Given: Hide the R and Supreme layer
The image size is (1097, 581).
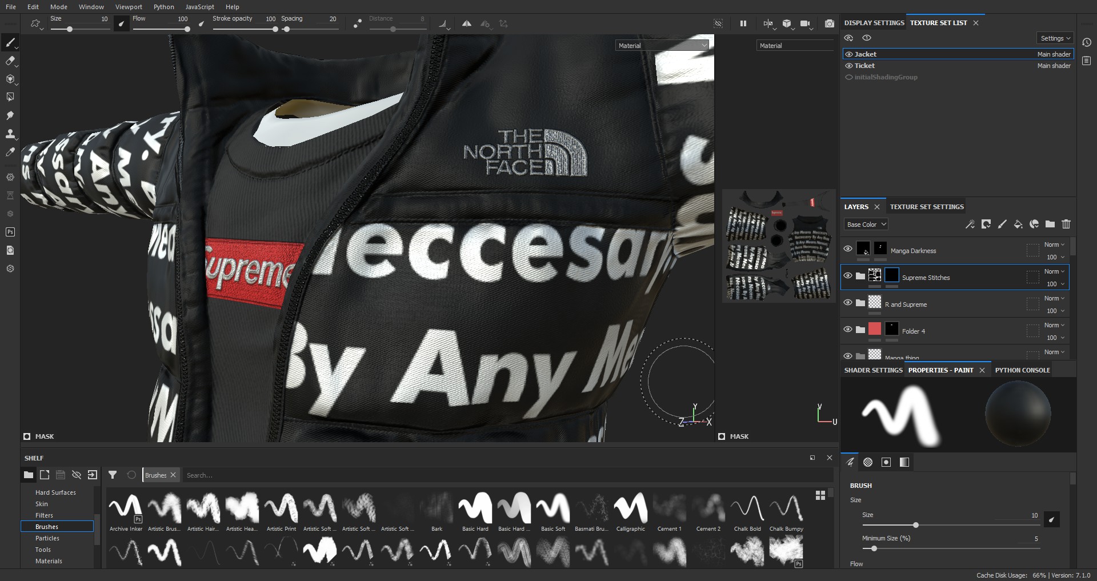Looking at the screenshot, I should (x=848, y=302).
